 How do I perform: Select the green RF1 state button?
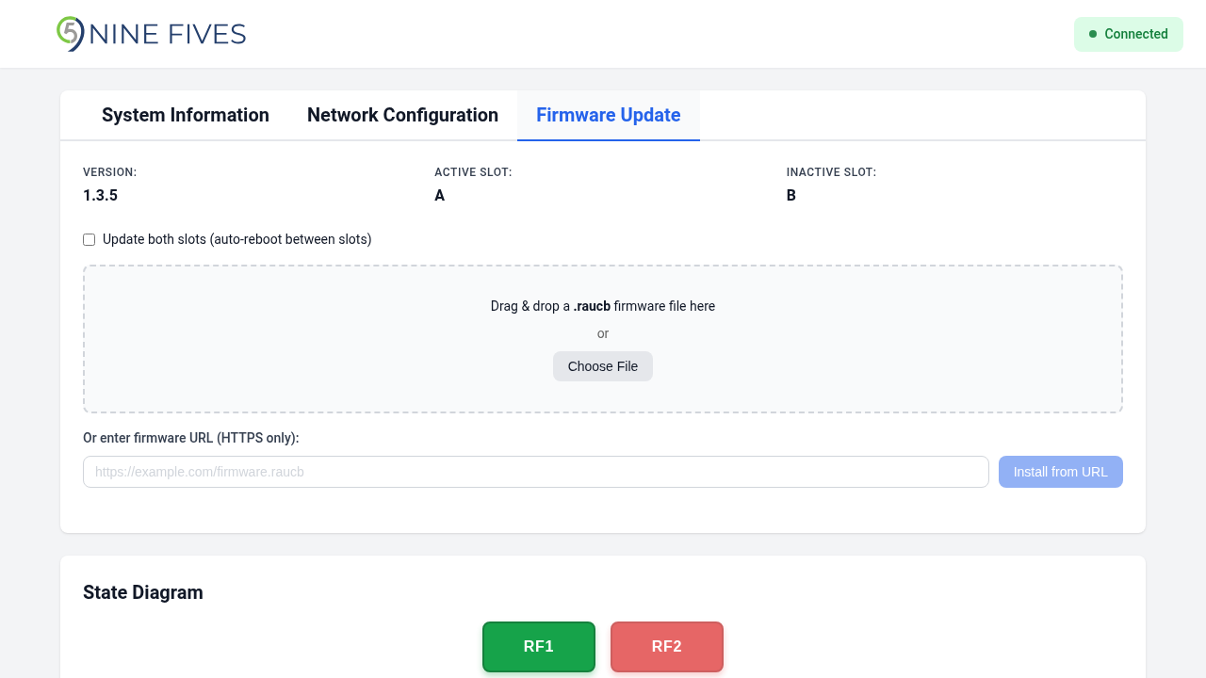pyautogui.click(x=539, y=646)
